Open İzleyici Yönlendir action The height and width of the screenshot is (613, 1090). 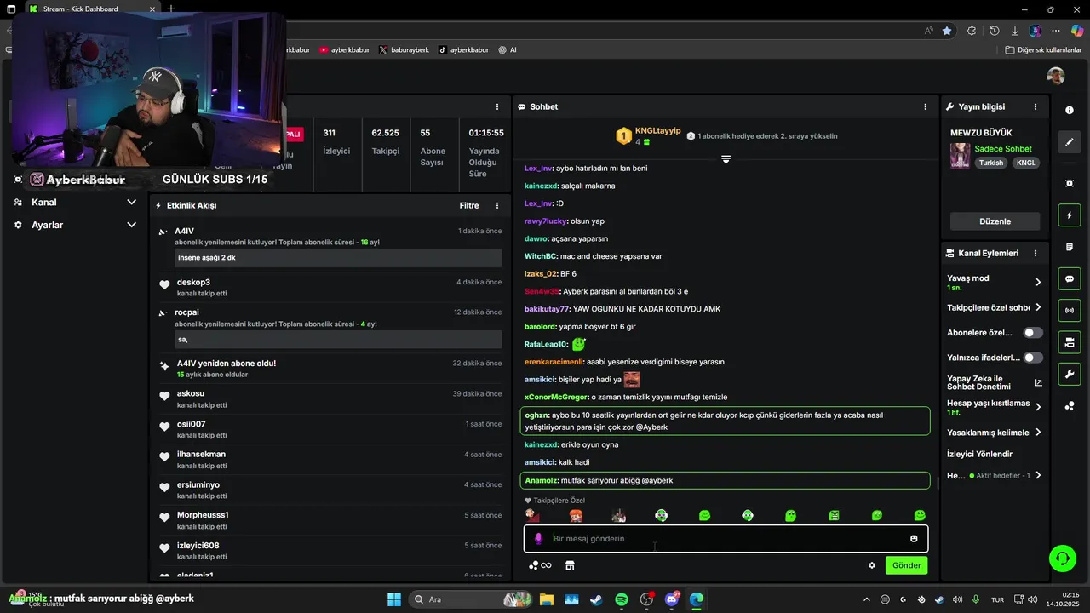pyautogui.click(x=980, y=454)
